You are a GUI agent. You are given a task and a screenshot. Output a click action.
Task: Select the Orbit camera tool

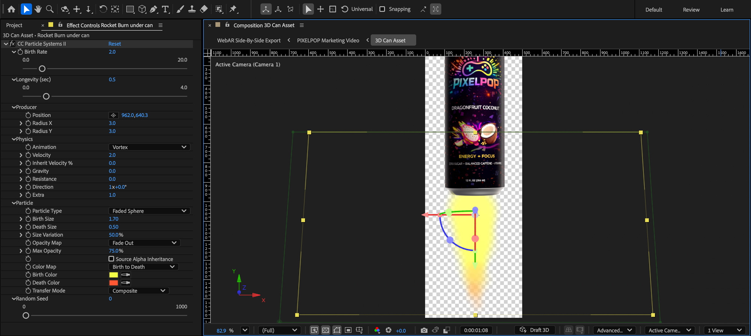point(65,9)
